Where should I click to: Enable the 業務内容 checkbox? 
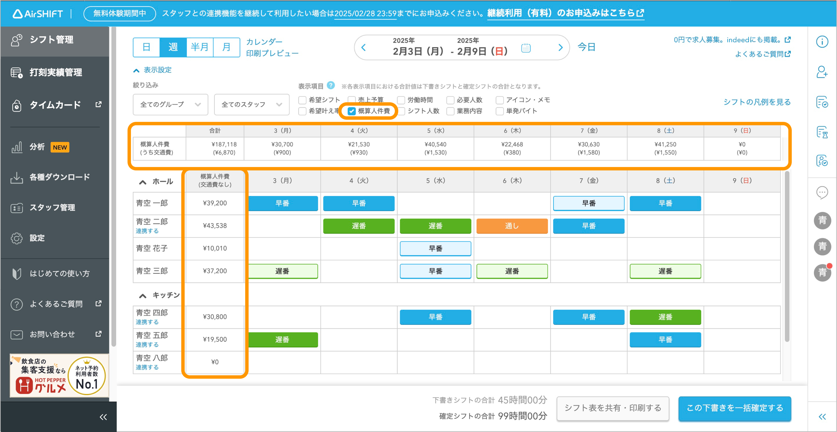coord(450,111)
